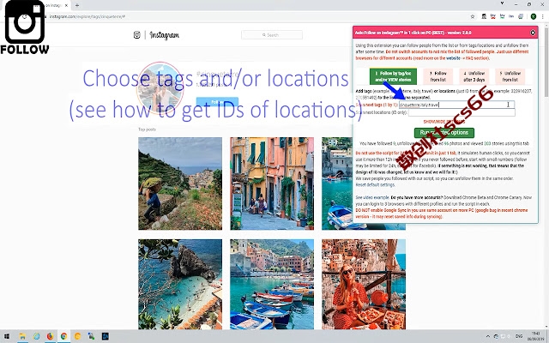549x343 pixels.
Task: Open the harbor with many boats post
Action: pos(272,284)
